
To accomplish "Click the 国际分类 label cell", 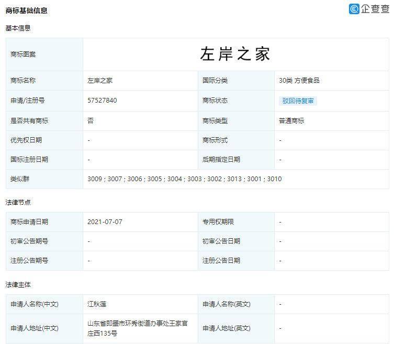I will (x=236, y=81).
